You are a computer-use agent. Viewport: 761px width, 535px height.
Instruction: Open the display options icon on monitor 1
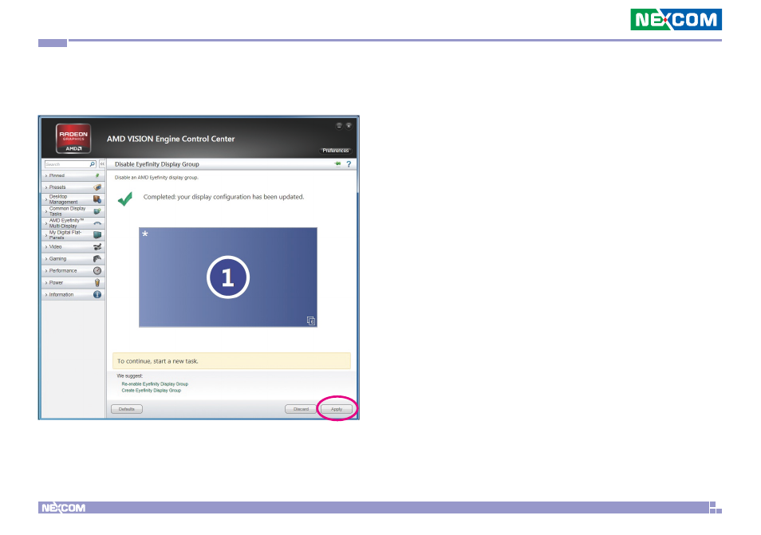tap(311, 321)
